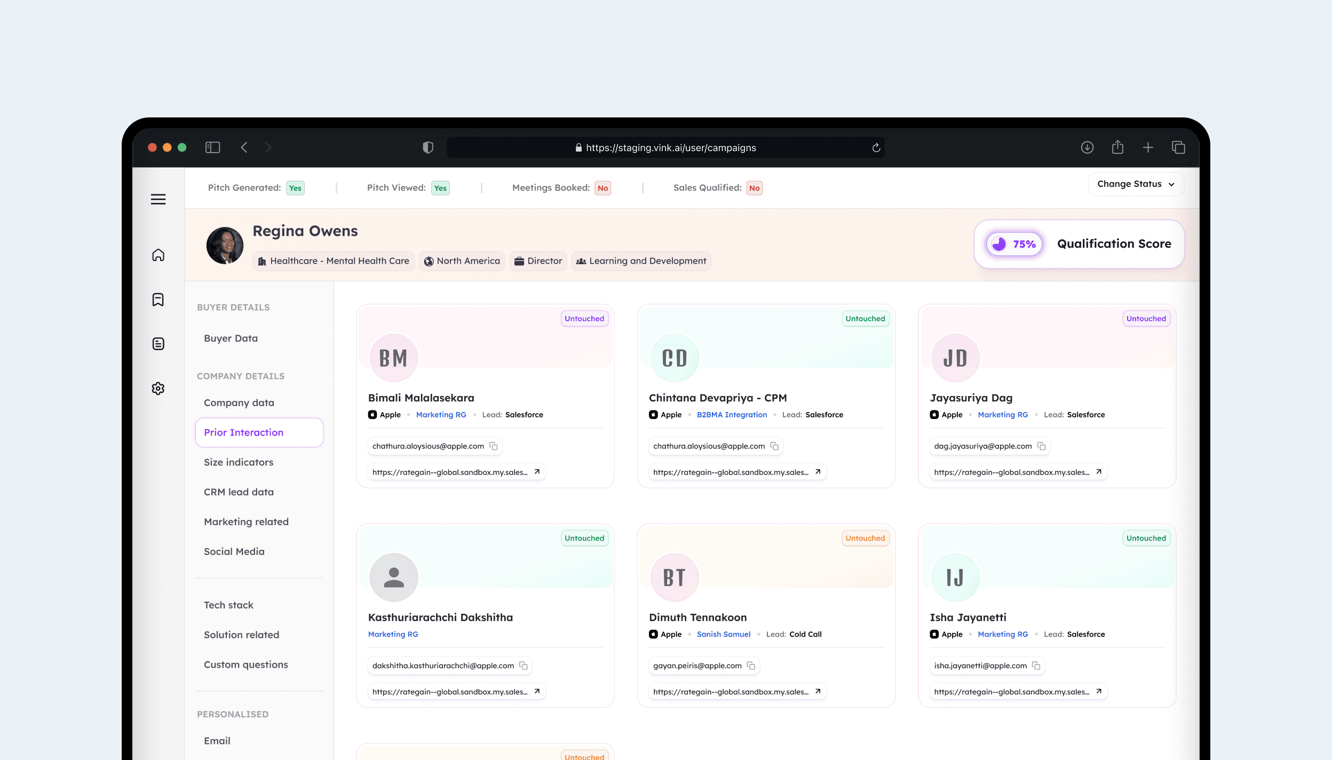Click Sanish Samuel owner link

point(723,634)
